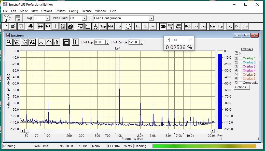Open the time series view icon

click(x=40, y=26)
